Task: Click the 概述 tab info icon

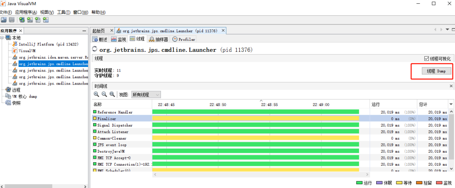Action: (95, 39)
